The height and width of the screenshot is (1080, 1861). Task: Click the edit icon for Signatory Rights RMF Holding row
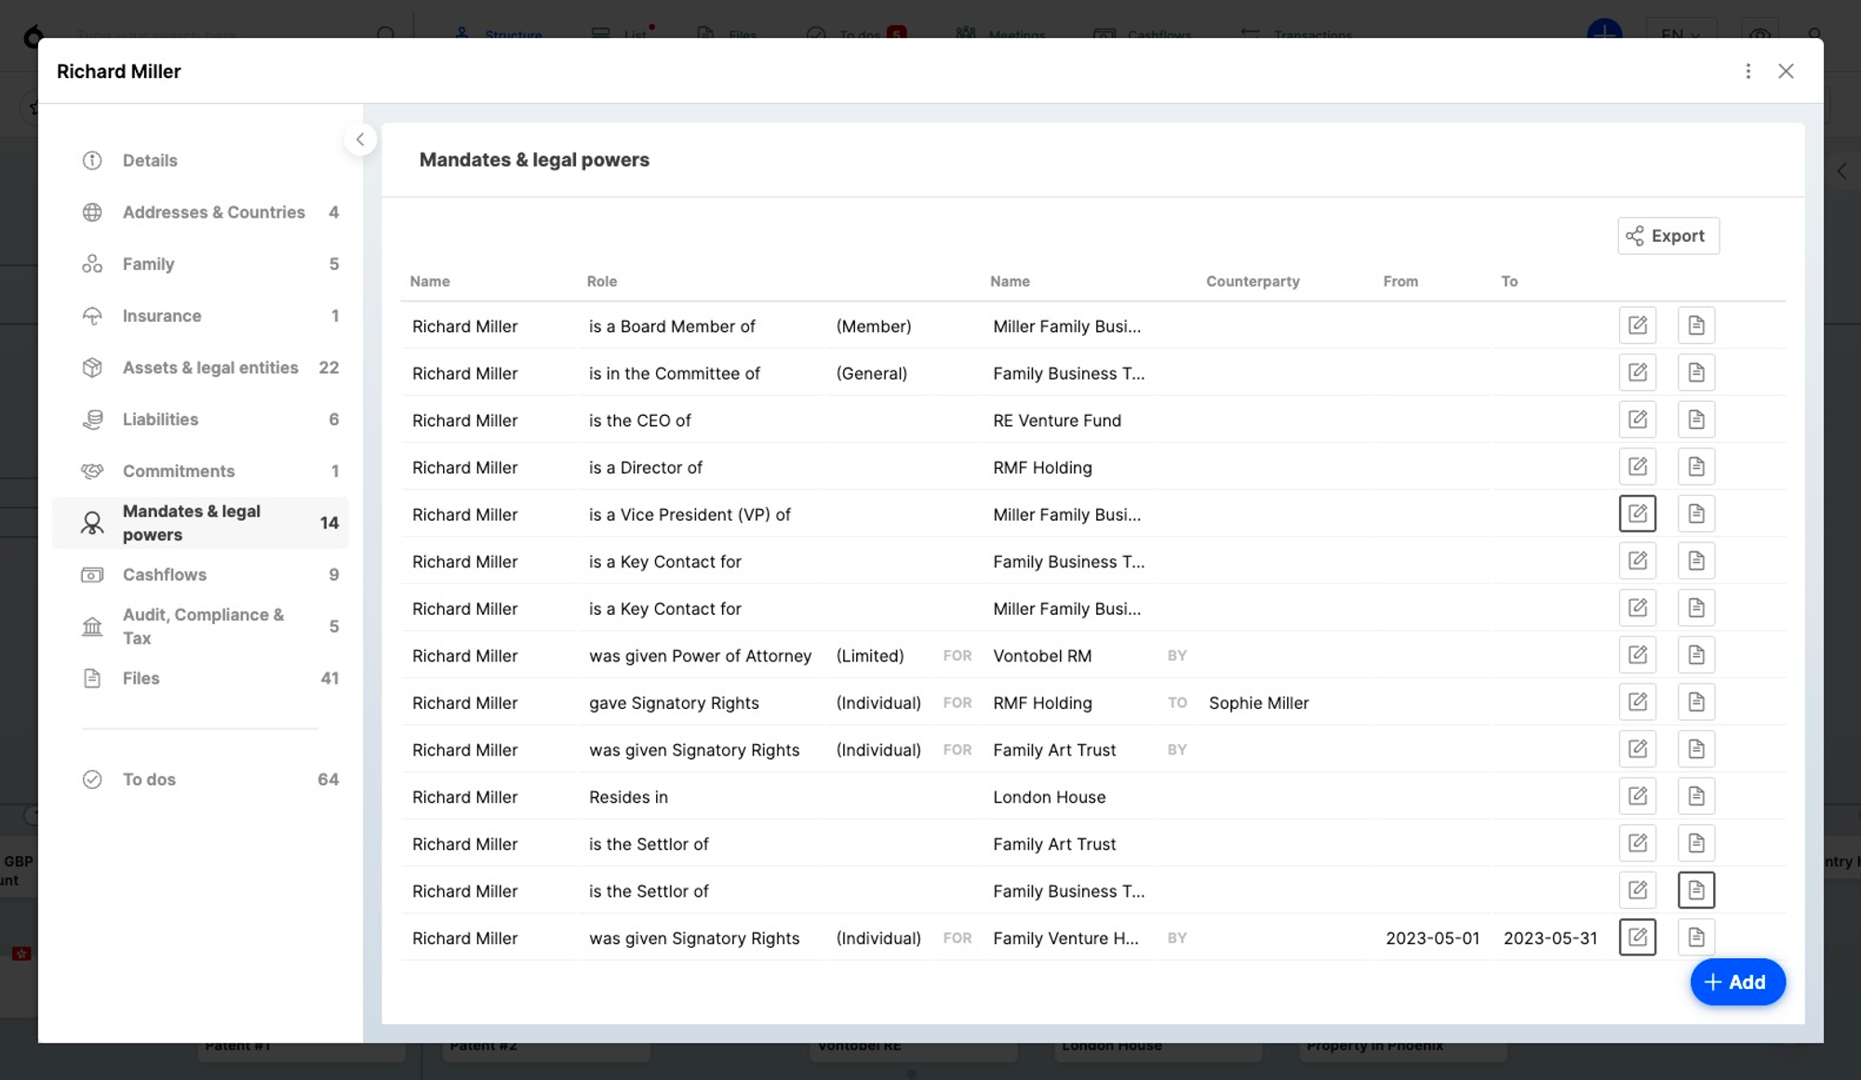coord(1638,702)
